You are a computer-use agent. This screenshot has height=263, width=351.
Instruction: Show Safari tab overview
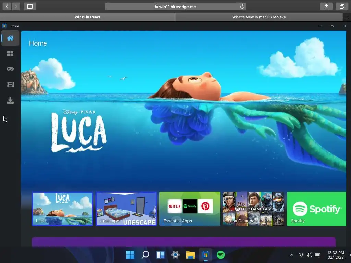pos(342,7)
